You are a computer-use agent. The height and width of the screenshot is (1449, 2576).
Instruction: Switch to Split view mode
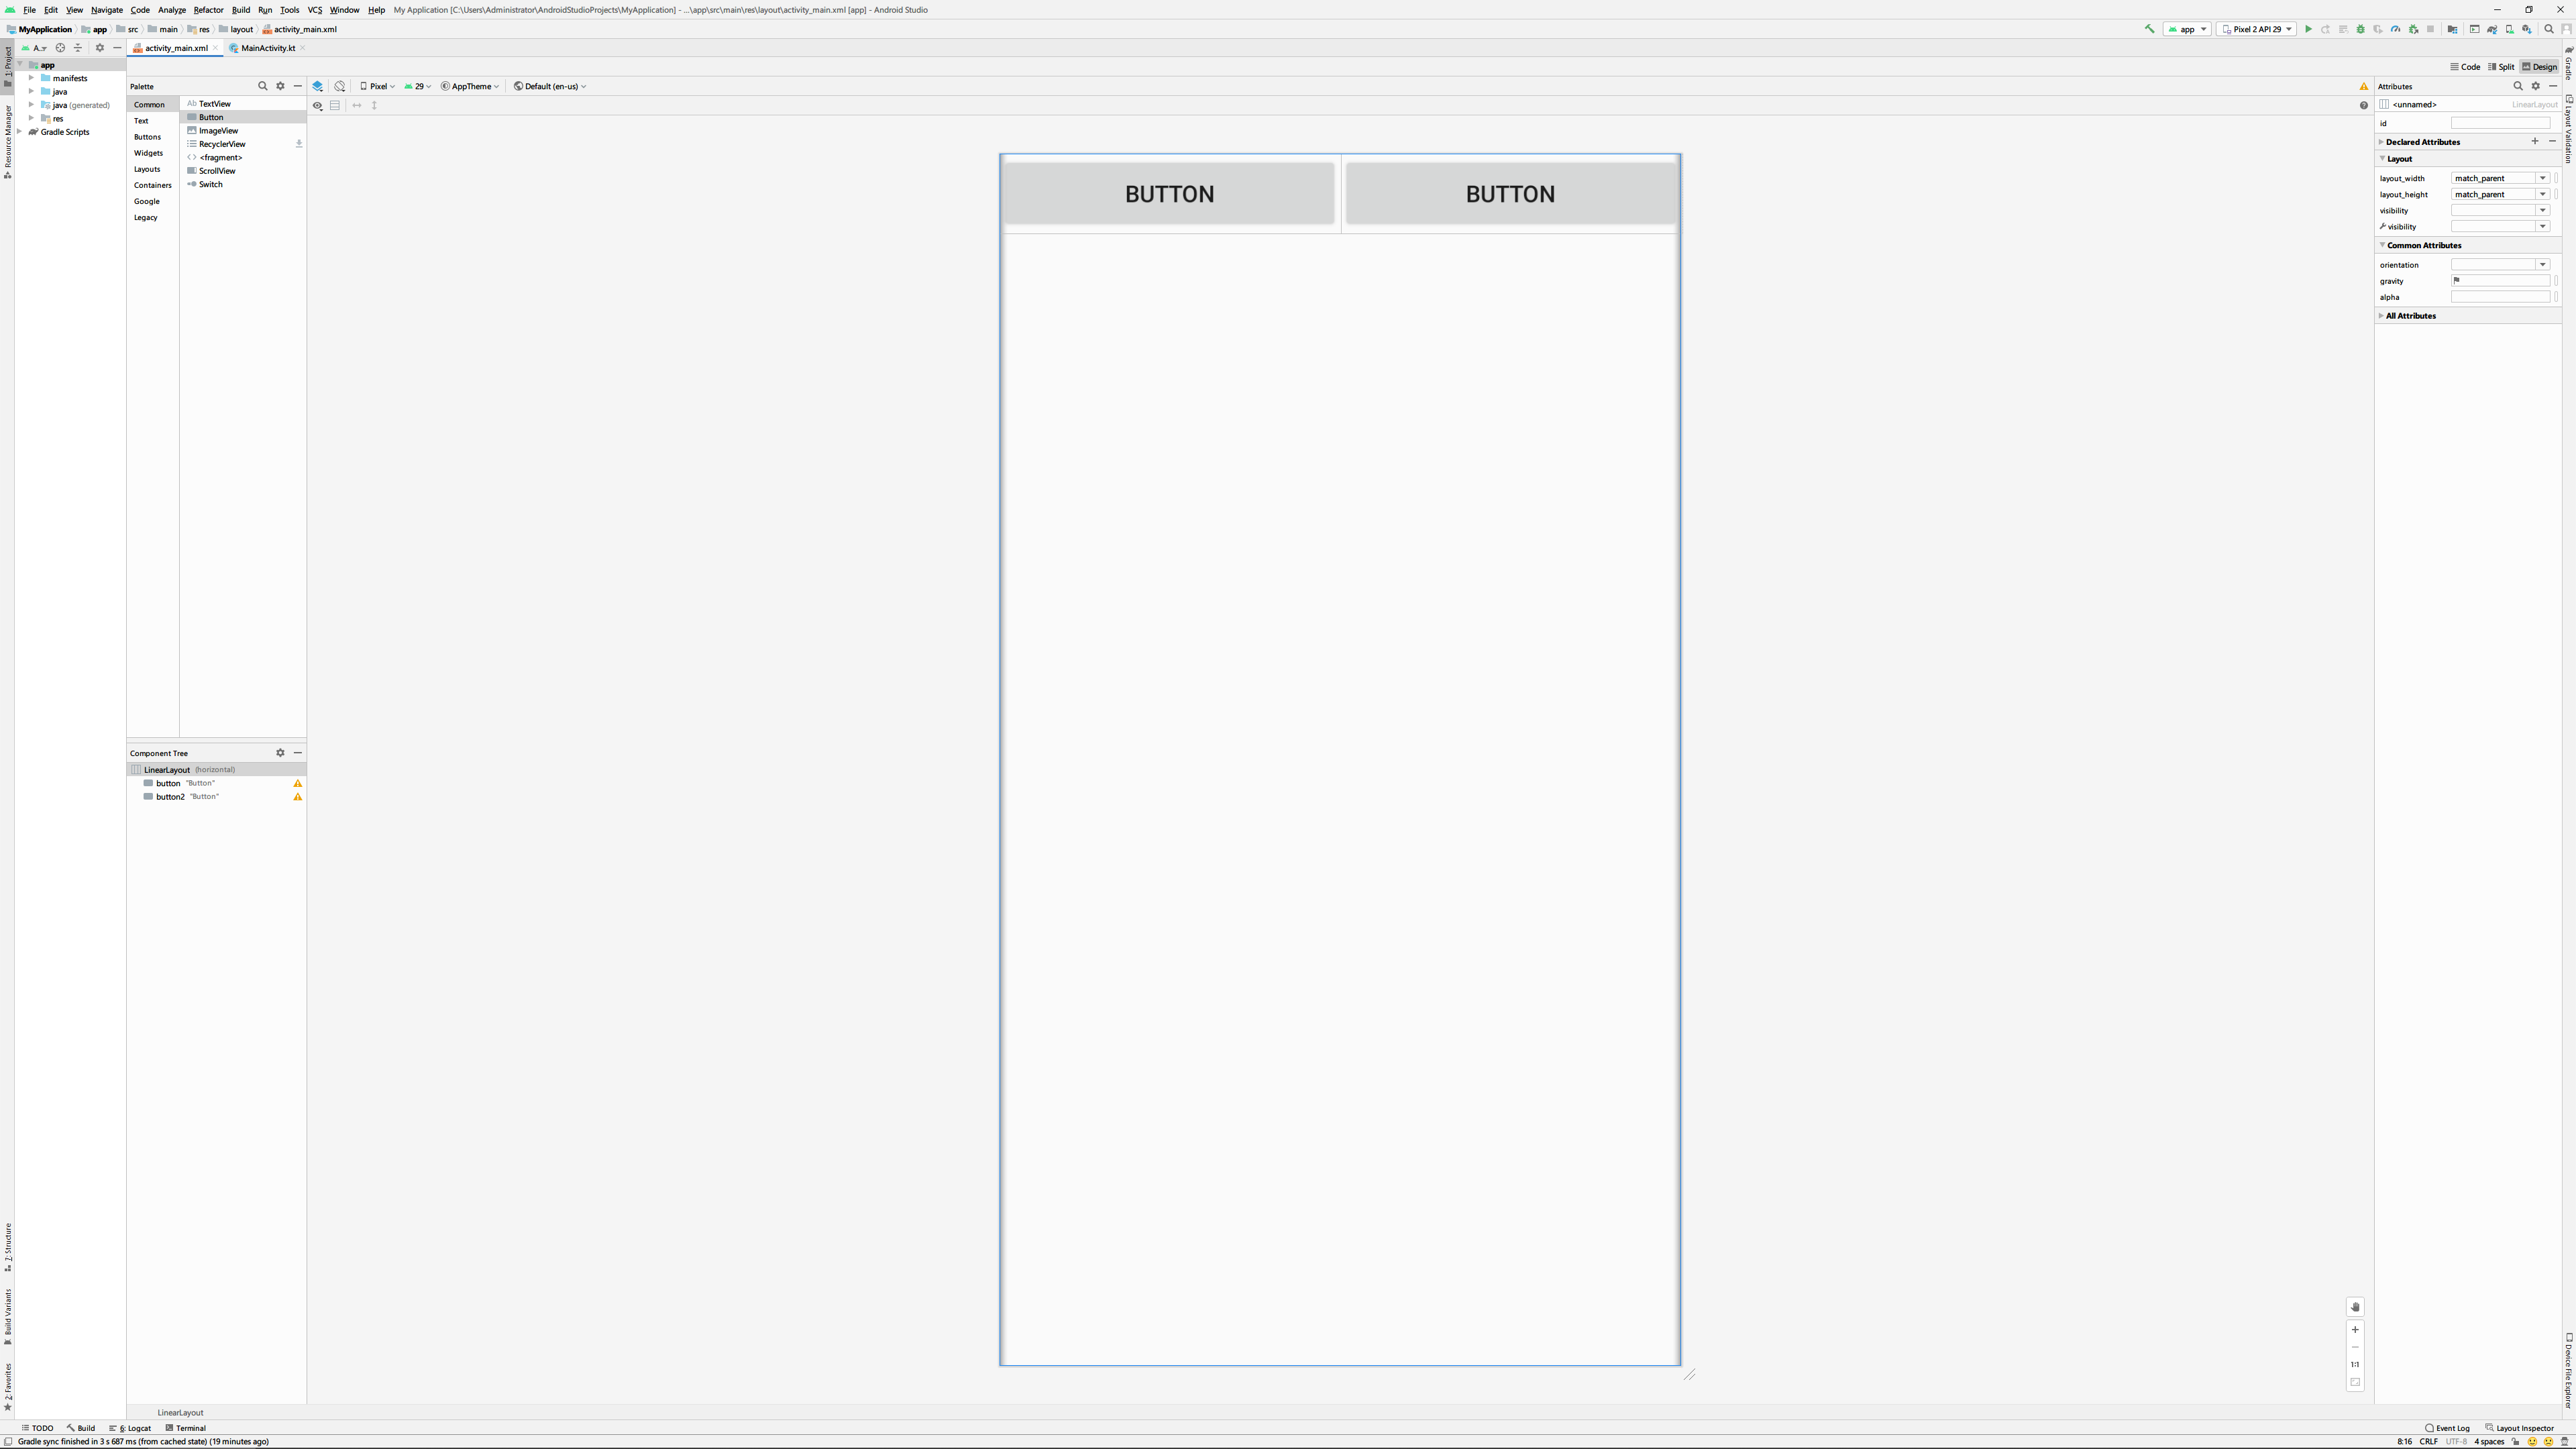pos(2500,67)
